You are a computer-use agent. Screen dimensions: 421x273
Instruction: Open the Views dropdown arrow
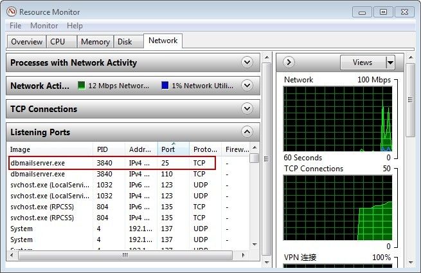tap(390, 62)
